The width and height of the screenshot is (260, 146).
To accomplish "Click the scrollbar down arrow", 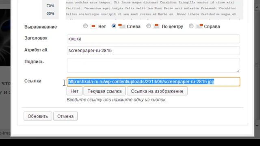I will click(257, 126).
